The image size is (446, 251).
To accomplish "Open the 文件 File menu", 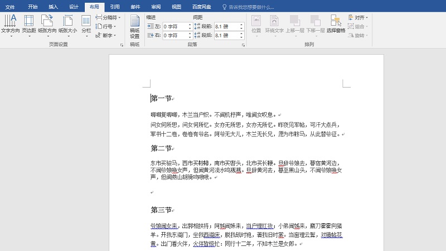I will [11, 7].
